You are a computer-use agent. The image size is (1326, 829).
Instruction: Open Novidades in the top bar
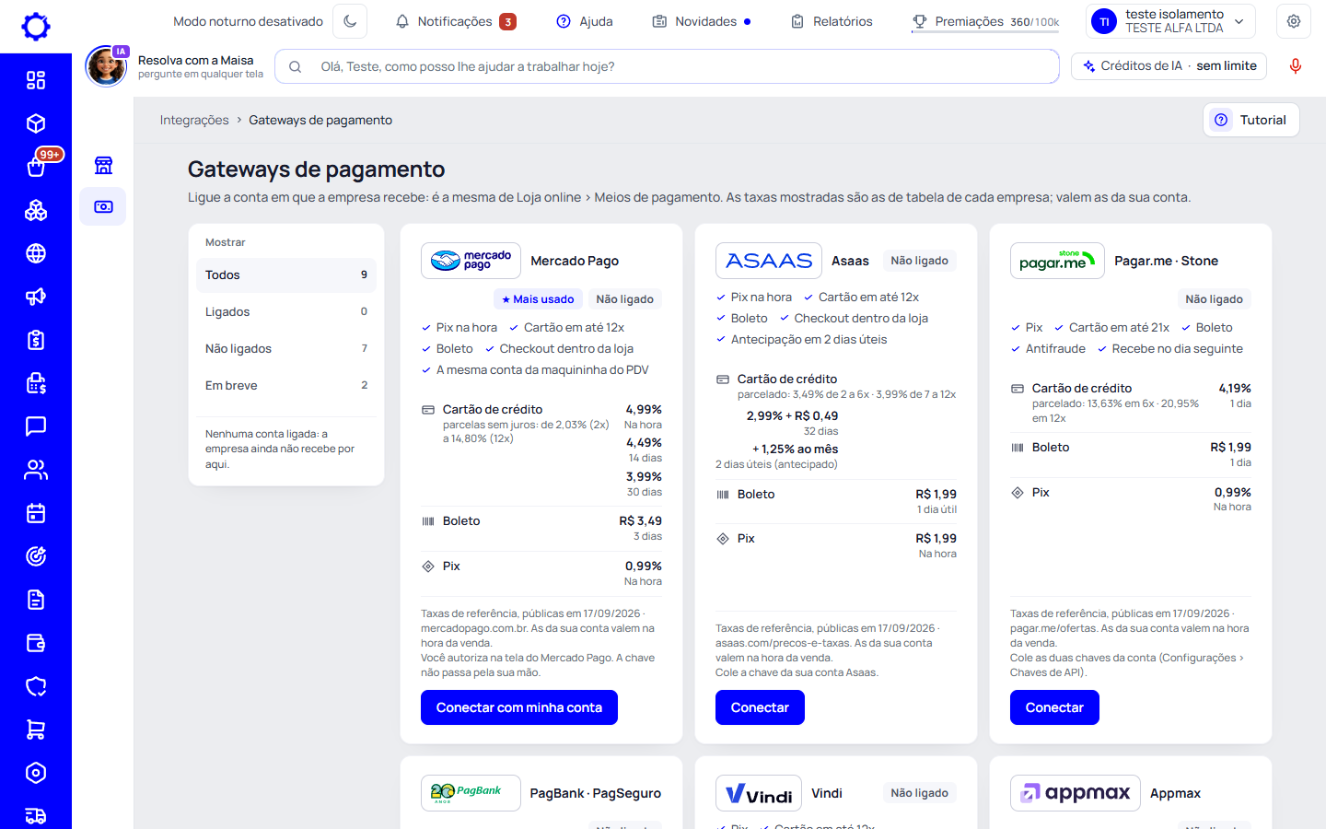tap(702, 21)
